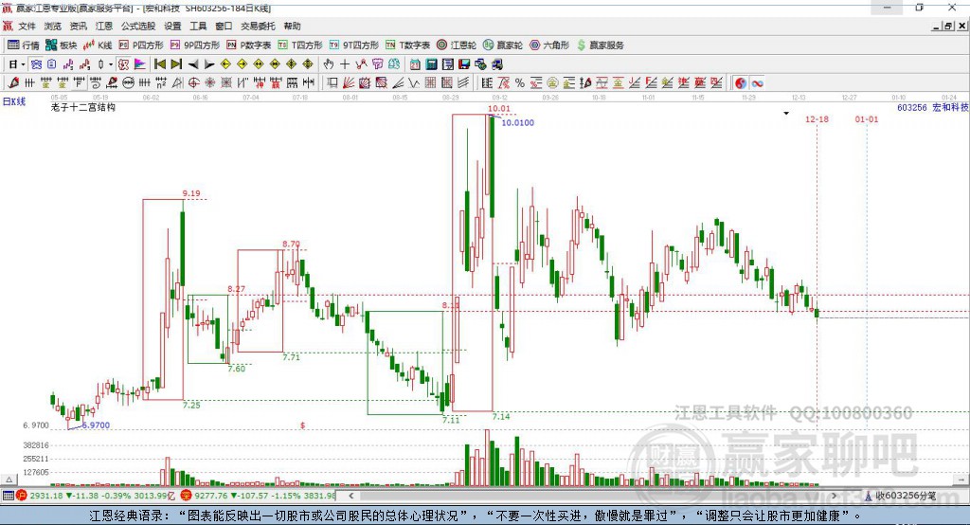Open 赢家服务 with the dollar icon
The height and width of the screenshot is (525, 970).
point(600,45)
